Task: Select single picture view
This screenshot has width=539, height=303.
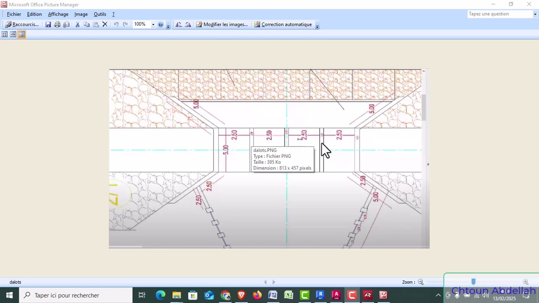Action: coord(22,35)
